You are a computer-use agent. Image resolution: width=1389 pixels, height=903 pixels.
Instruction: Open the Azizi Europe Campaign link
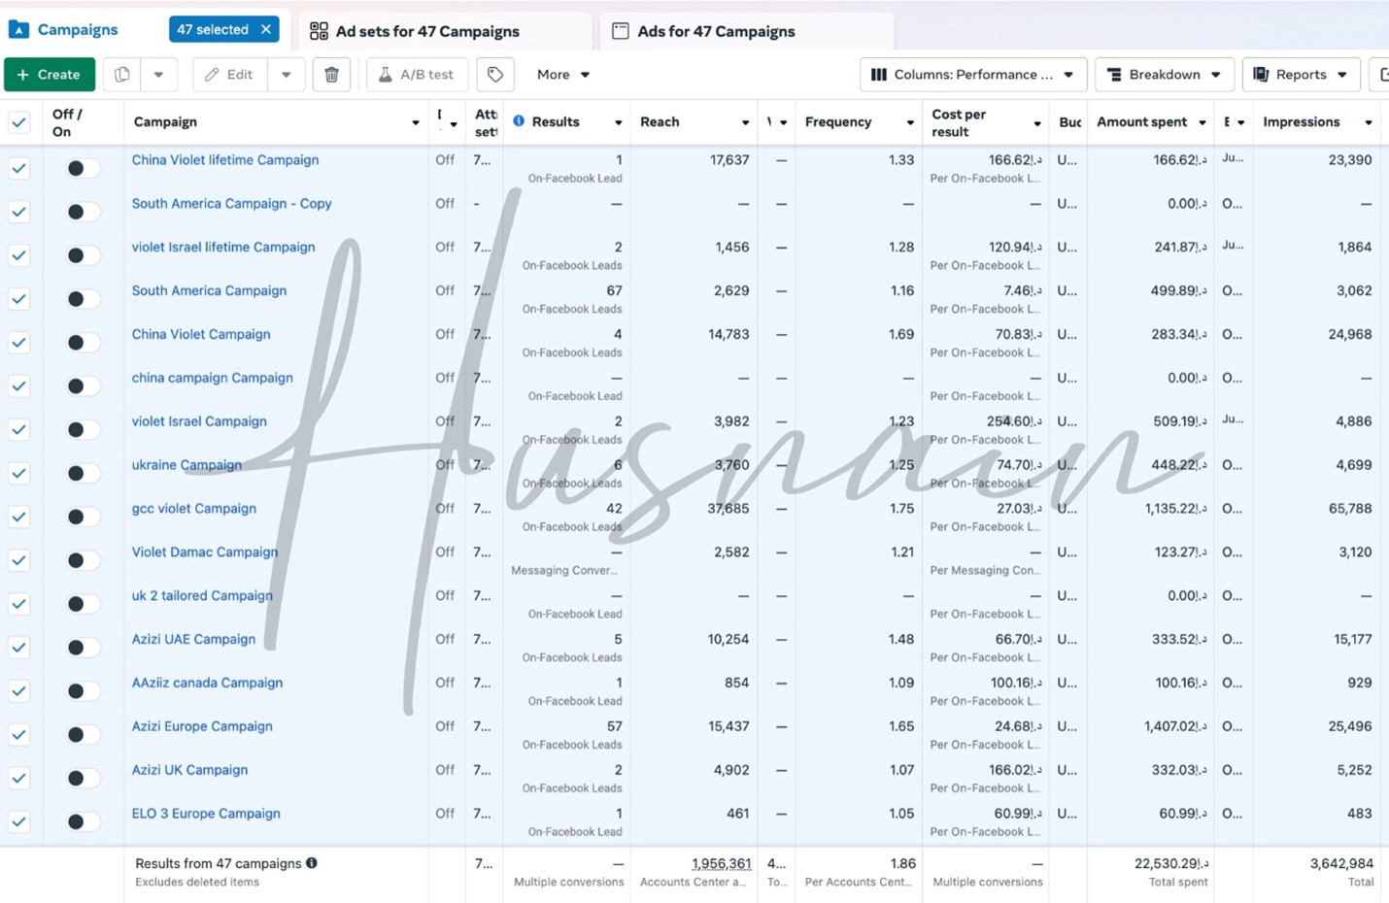point(202,726)
